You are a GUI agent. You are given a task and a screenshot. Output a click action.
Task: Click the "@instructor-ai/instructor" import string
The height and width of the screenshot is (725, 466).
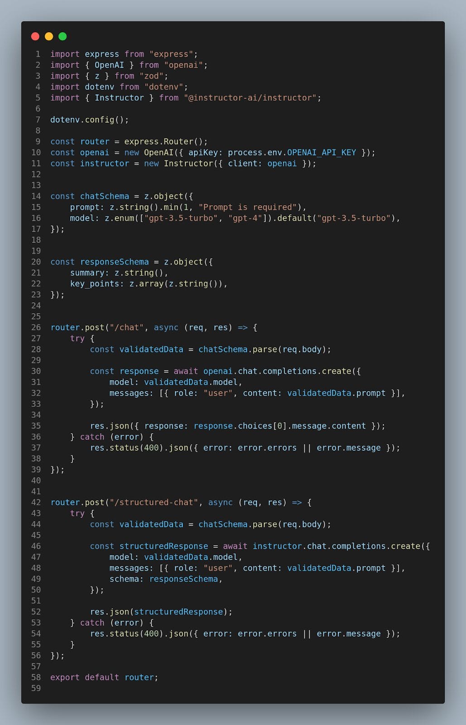coord(250,98)
